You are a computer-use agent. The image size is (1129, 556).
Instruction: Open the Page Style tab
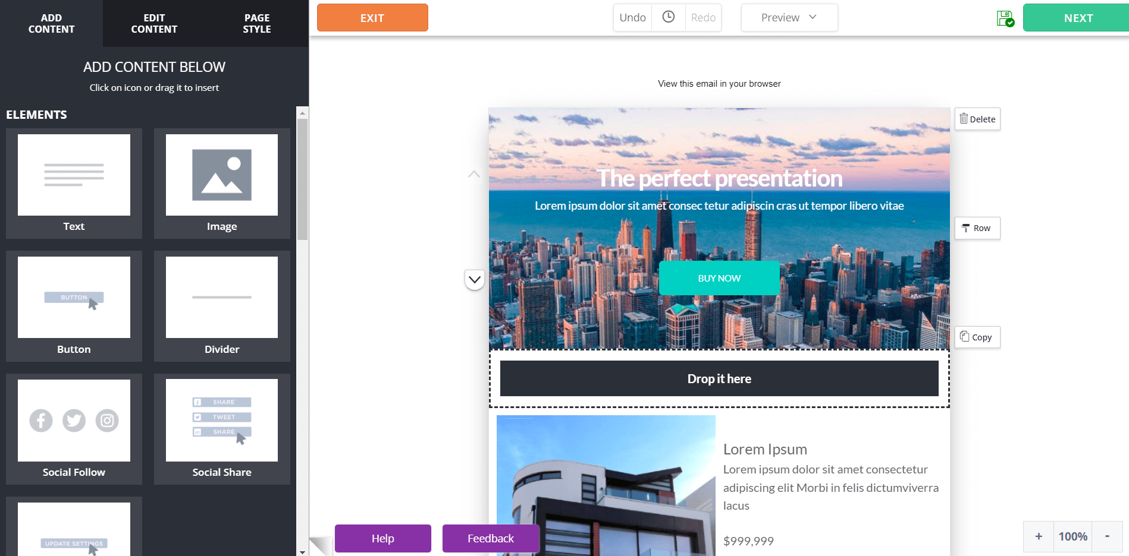pos(257,23)
